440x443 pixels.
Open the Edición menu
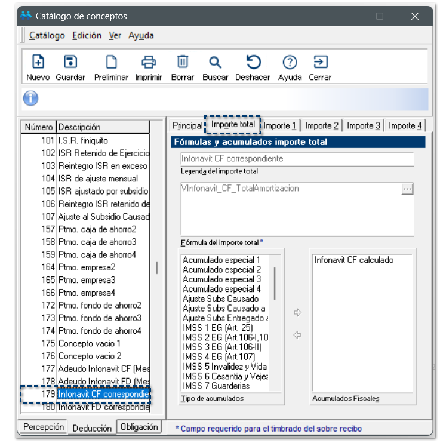click(87, 35)
